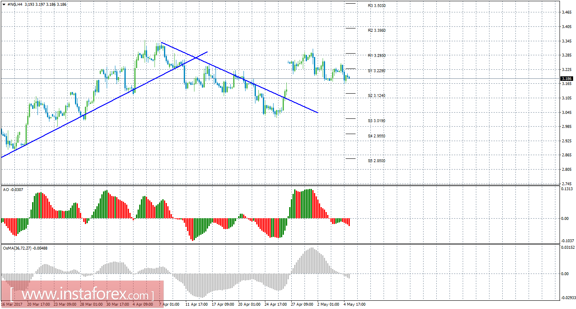Screen dimensions: 576x309
Task: Select the -0.02933 OsMA scale minimum
Action: tap(568, 297)
